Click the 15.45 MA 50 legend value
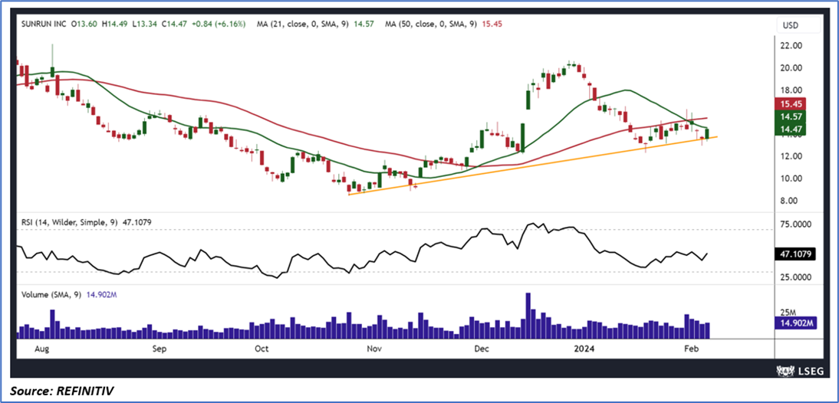The image size is (839, 403). tap(492, 24)
